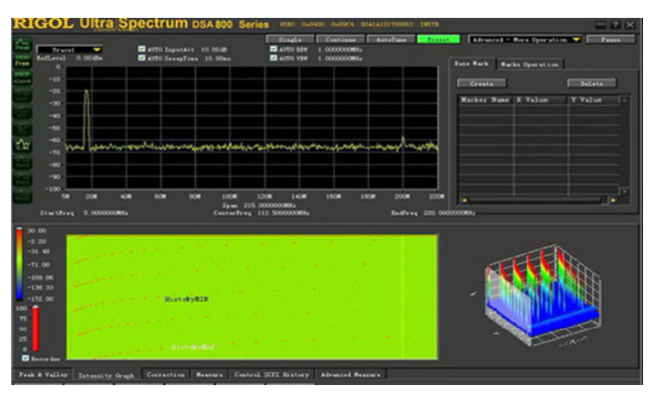This screenshot has height=395, width=653.
Task: Open the Peak & Valley tab
Action: (x=43, y=374)
